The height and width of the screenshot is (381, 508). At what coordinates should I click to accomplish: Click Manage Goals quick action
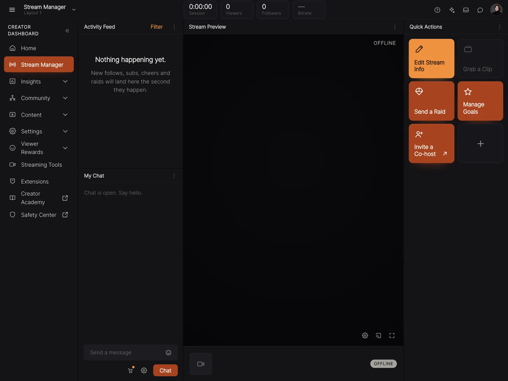coord(480,101)
